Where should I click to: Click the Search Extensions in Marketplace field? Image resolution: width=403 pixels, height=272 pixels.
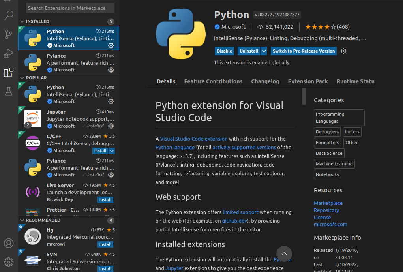click(70, 8)
